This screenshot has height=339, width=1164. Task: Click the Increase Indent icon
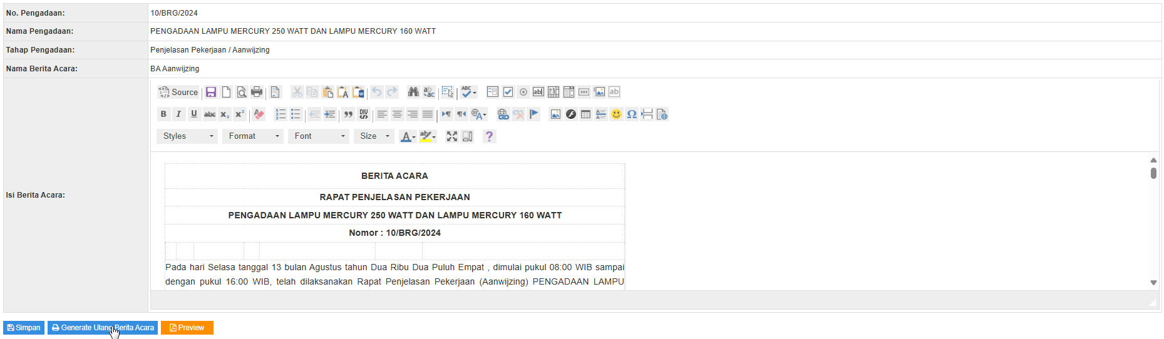329,114
